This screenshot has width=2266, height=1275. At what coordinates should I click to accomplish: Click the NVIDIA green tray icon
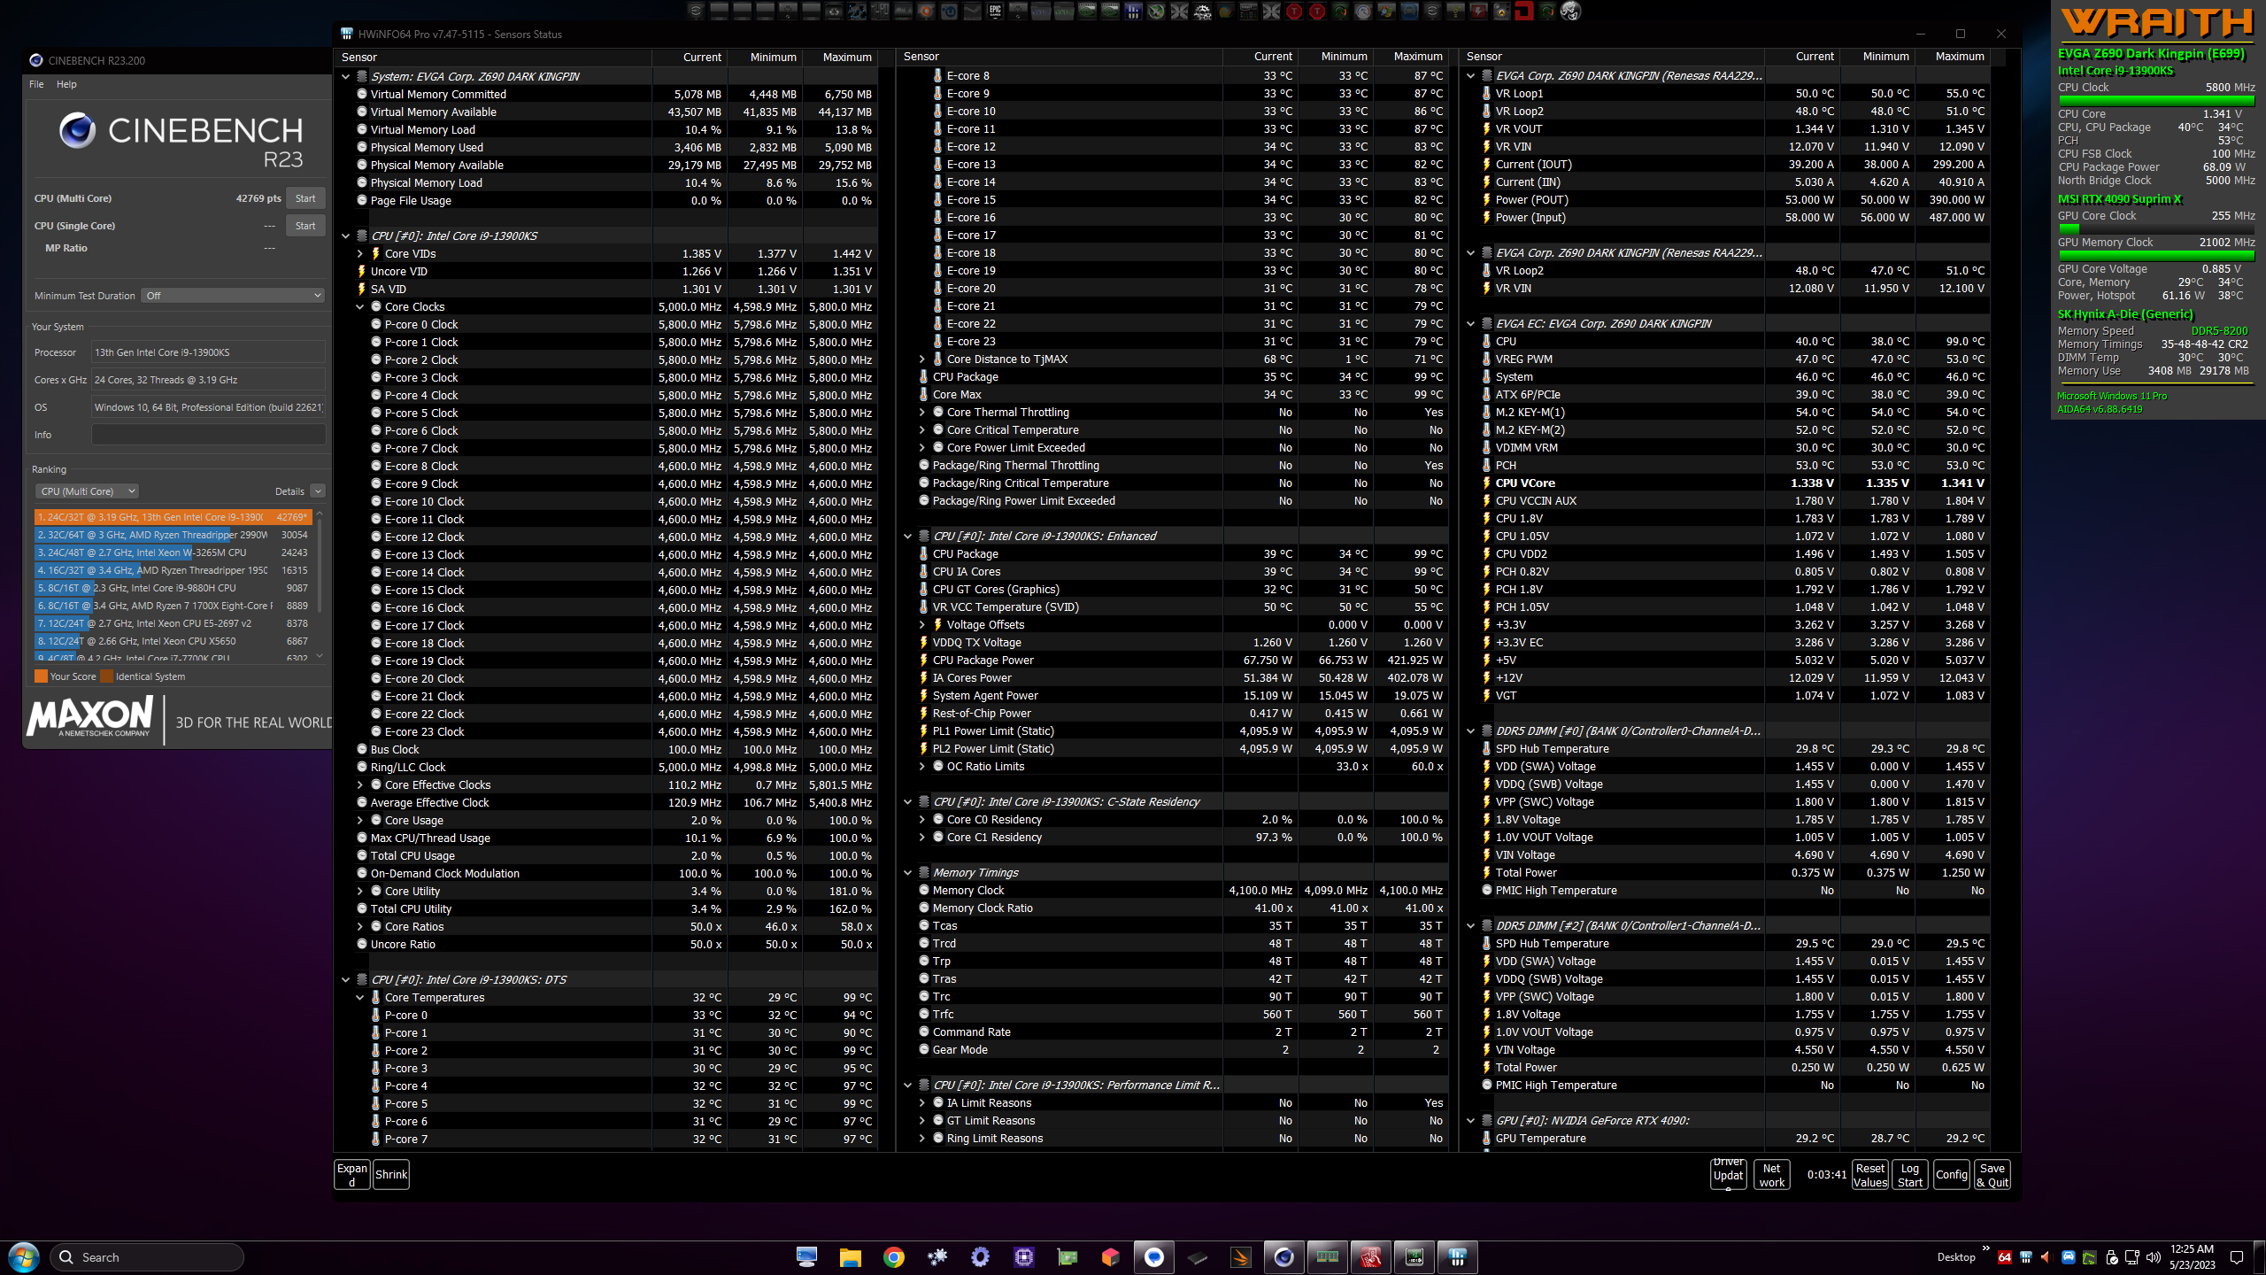coord(2089,1257)
